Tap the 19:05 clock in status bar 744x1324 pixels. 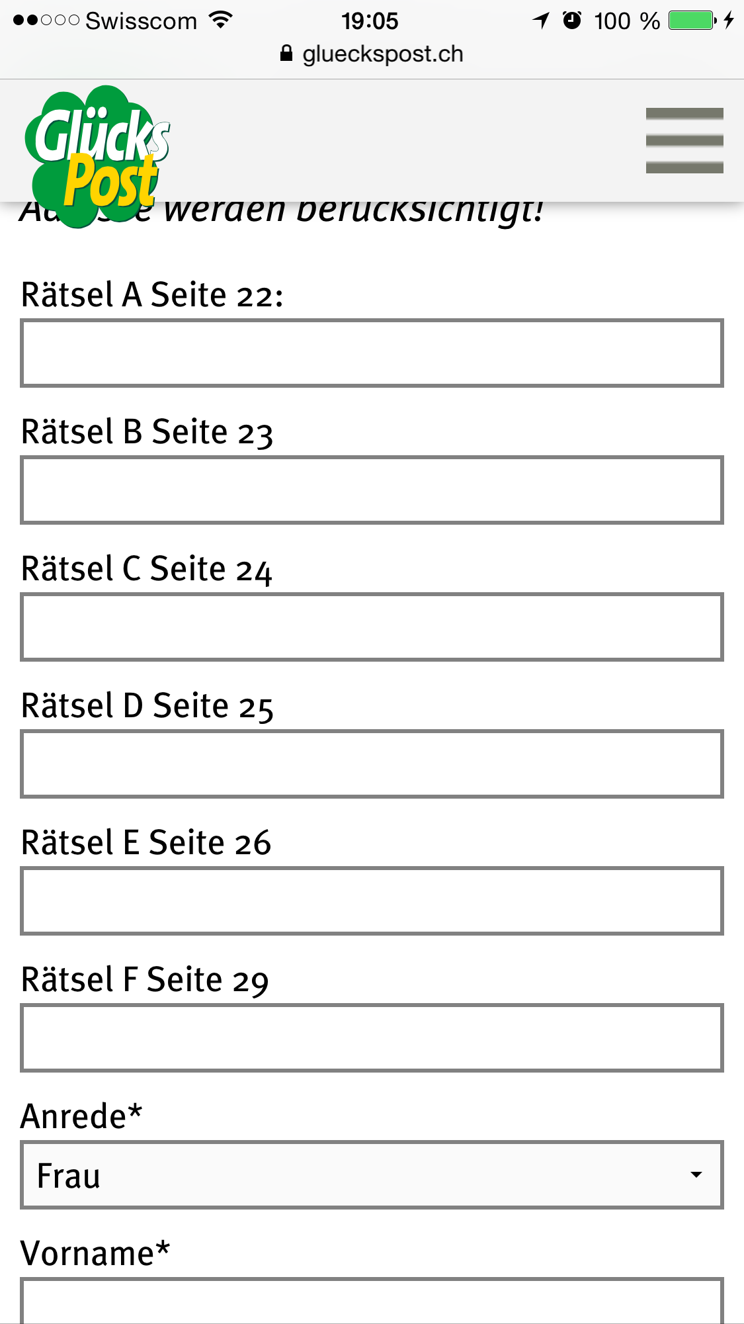(370, 21)
